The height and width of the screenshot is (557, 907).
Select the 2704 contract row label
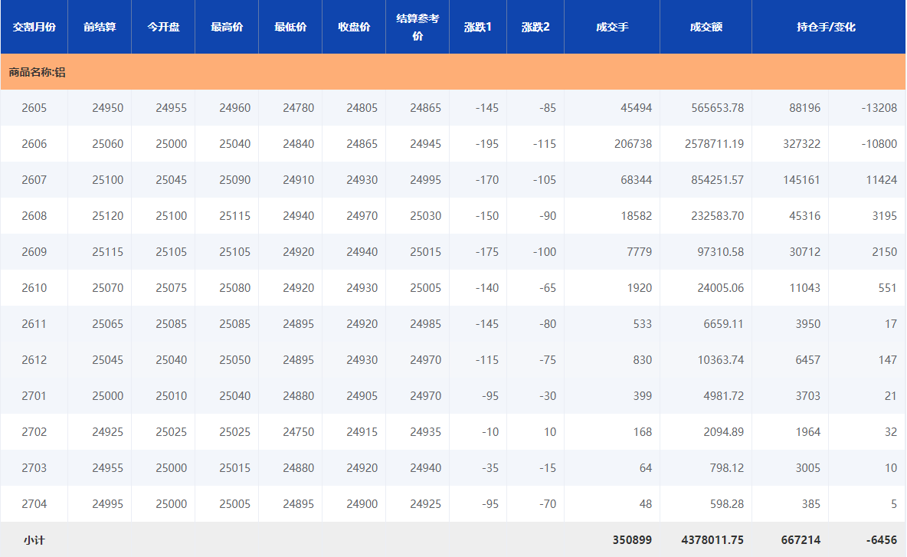(34, 504)
